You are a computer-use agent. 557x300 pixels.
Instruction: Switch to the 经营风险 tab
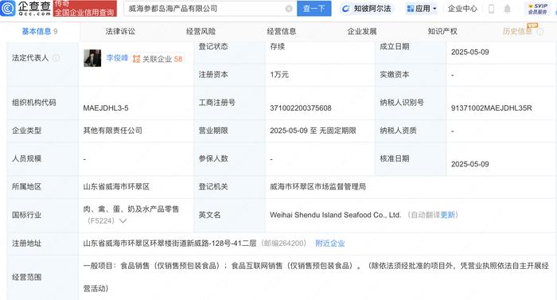tap(201, 31)
